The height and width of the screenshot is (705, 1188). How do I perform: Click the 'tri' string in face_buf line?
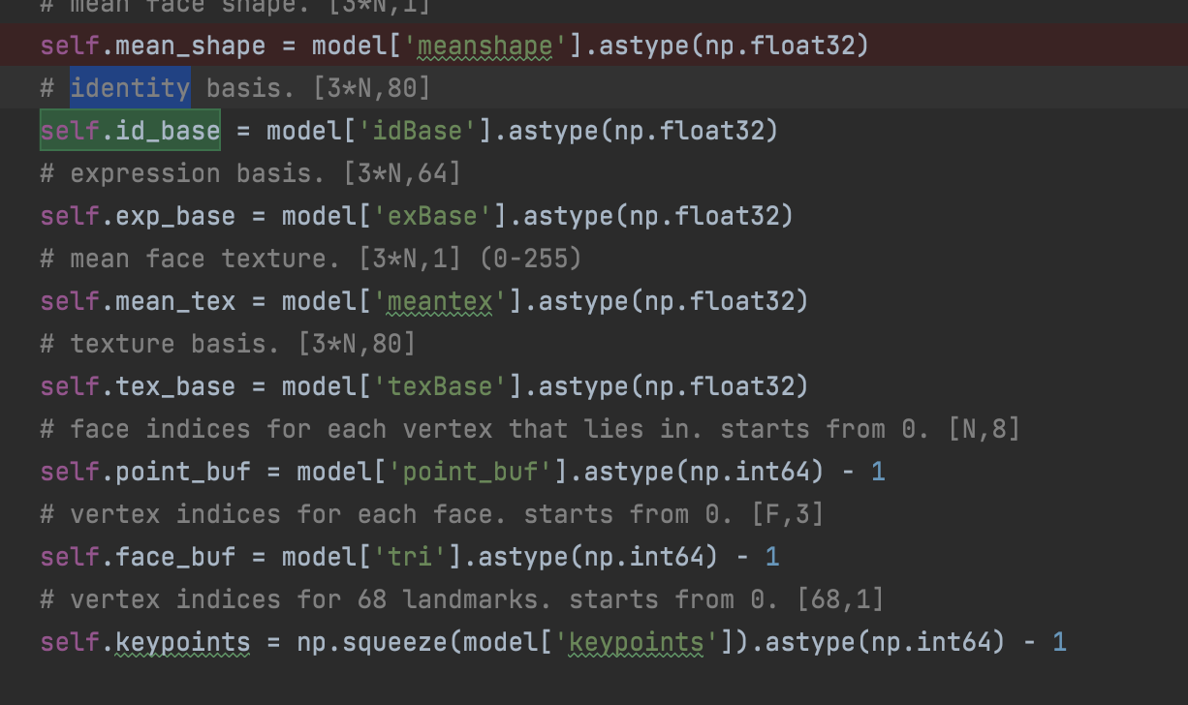point(411,556)
